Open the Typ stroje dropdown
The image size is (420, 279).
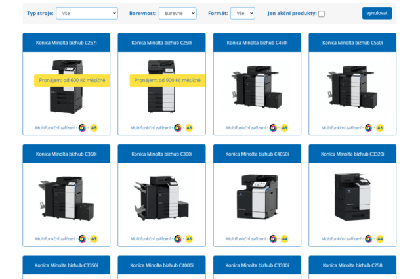(x=87, y=13)
